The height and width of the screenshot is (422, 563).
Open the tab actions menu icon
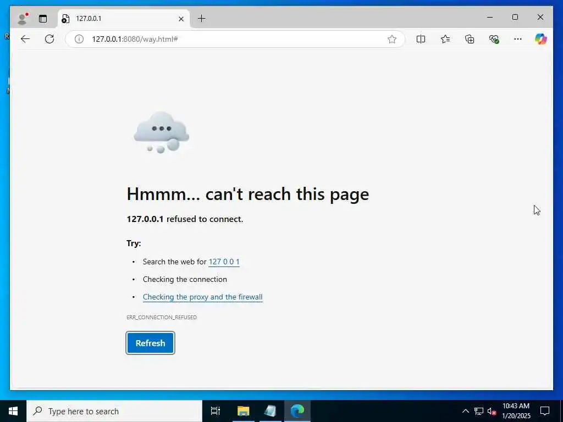[43, 19]
